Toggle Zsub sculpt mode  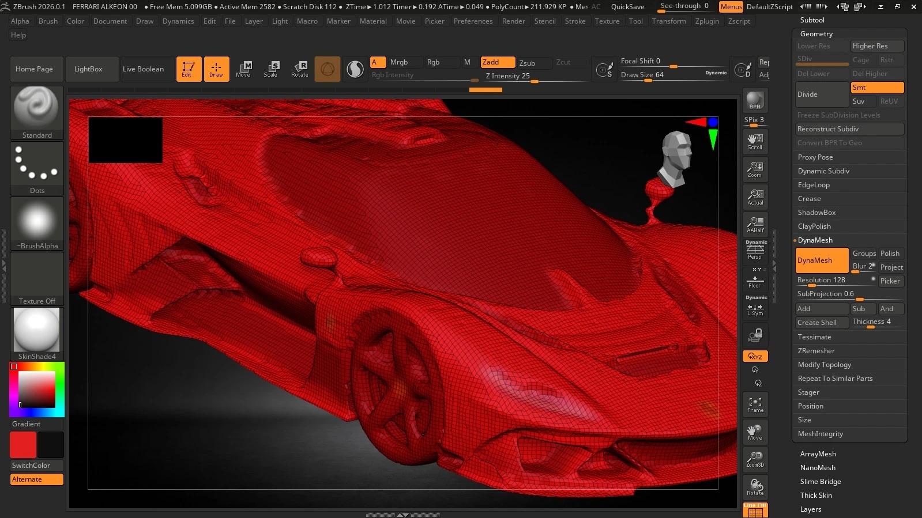click(534, 63)
